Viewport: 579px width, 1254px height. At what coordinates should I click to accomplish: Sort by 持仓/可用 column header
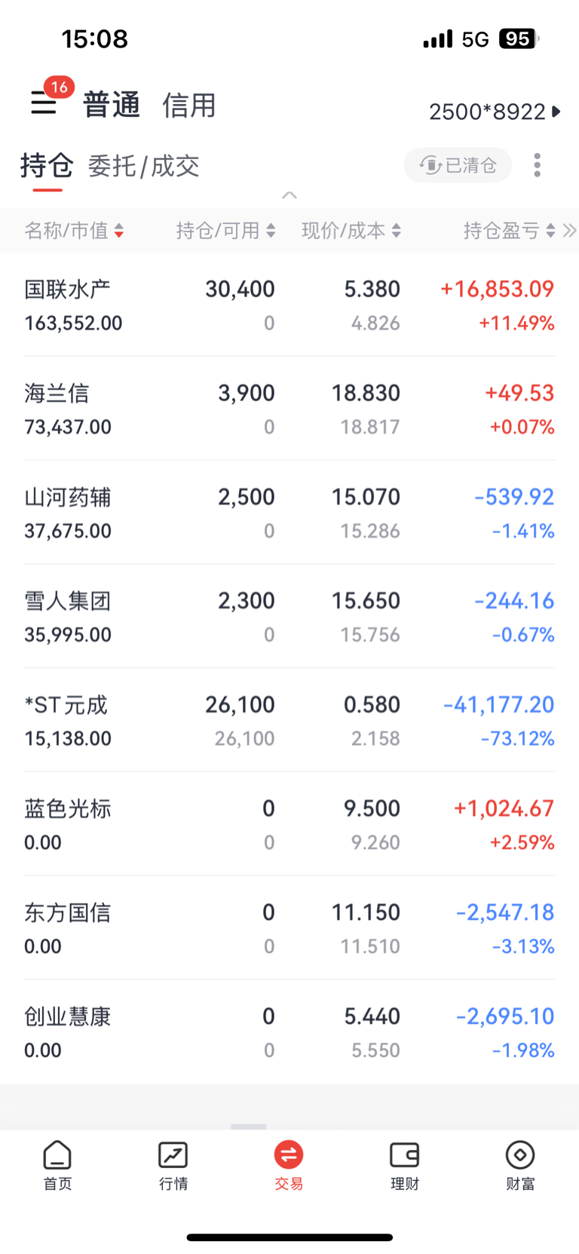[x=225, y=231]
